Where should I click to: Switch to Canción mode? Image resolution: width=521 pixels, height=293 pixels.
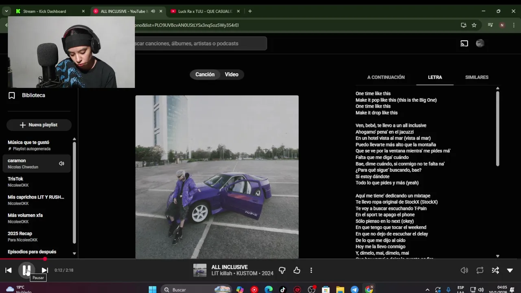[x=205, y=74]
